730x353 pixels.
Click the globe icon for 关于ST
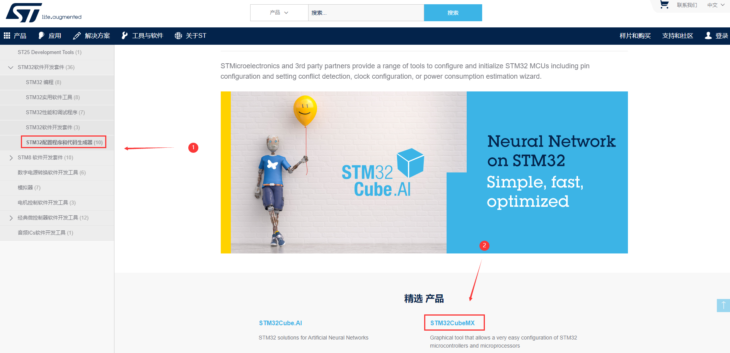178,35
